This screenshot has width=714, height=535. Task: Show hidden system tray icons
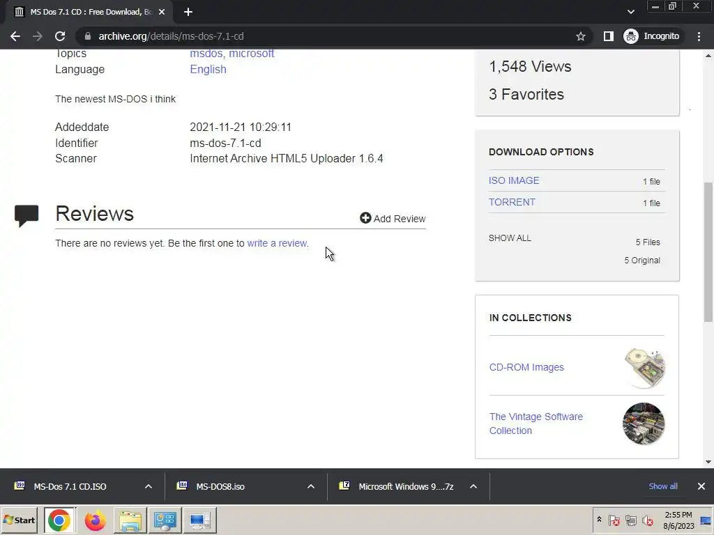(599, 520)
